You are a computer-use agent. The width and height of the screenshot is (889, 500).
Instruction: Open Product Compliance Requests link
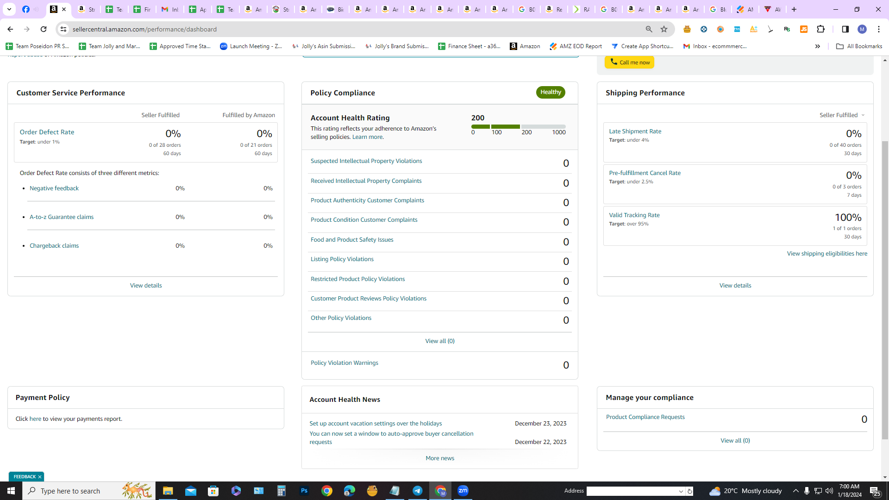[x=645, y=417]
